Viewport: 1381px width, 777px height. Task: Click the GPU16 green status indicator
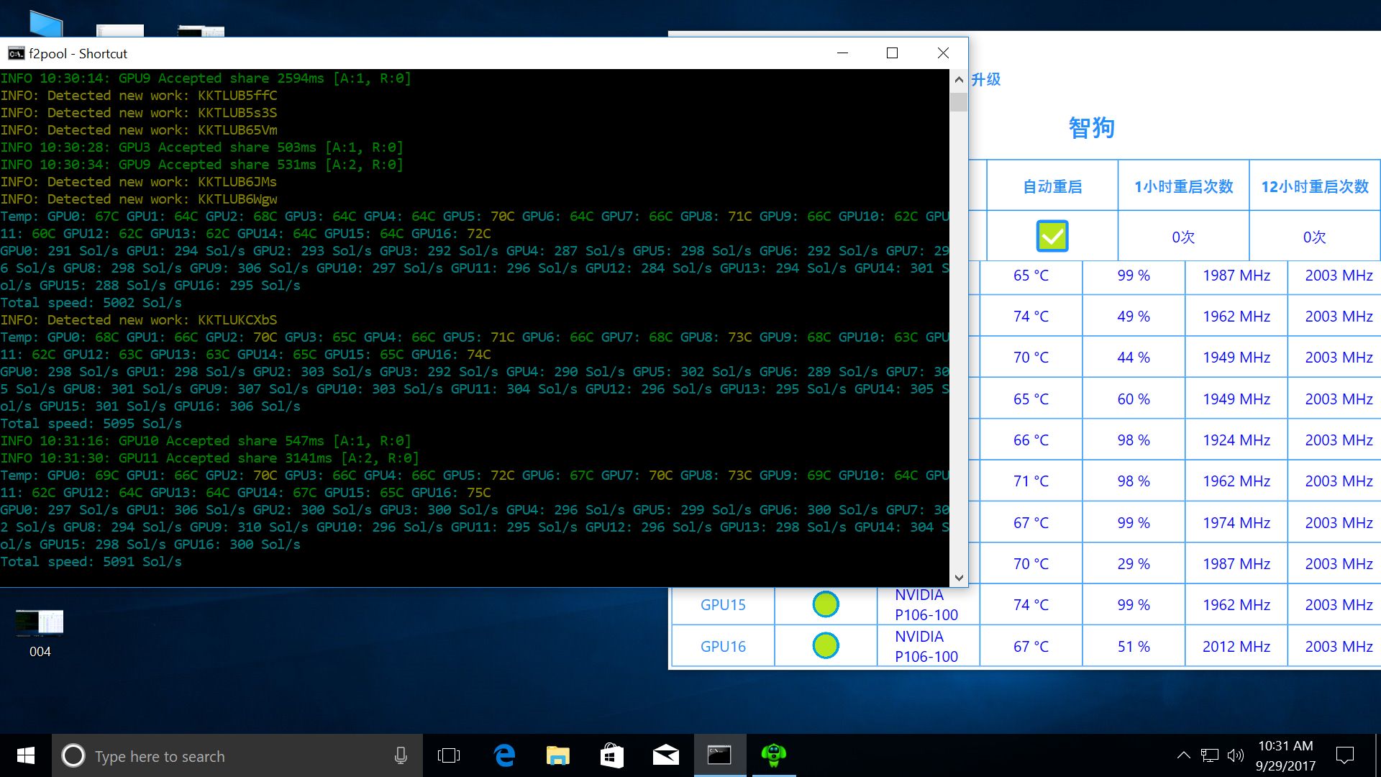pos(825,645)
